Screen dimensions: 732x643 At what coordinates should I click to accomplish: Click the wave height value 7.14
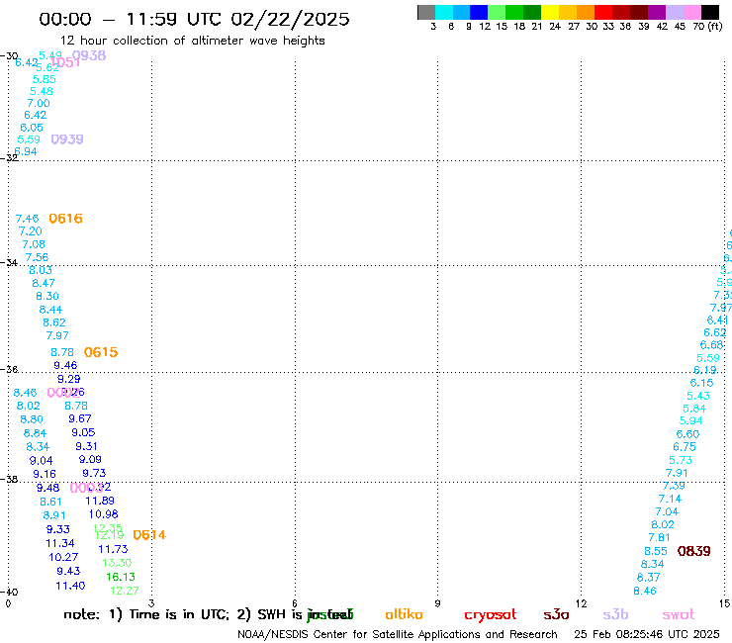(x=670, y=500)
